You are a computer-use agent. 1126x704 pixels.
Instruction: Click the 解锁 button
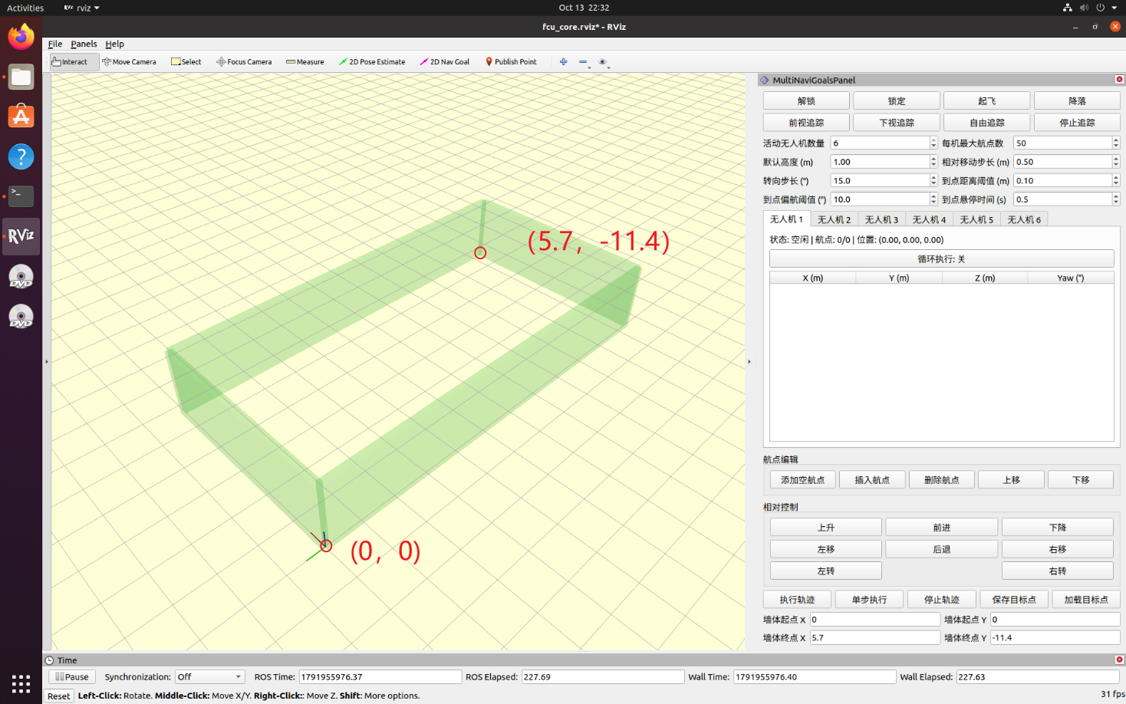click(806, 101)
